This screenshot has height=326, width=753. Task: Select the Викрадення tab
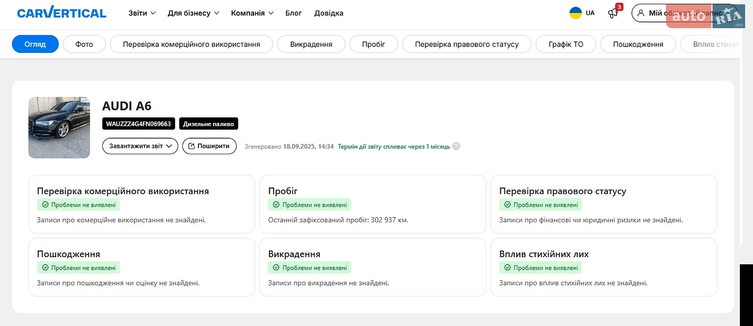click(x=311, y=44)
